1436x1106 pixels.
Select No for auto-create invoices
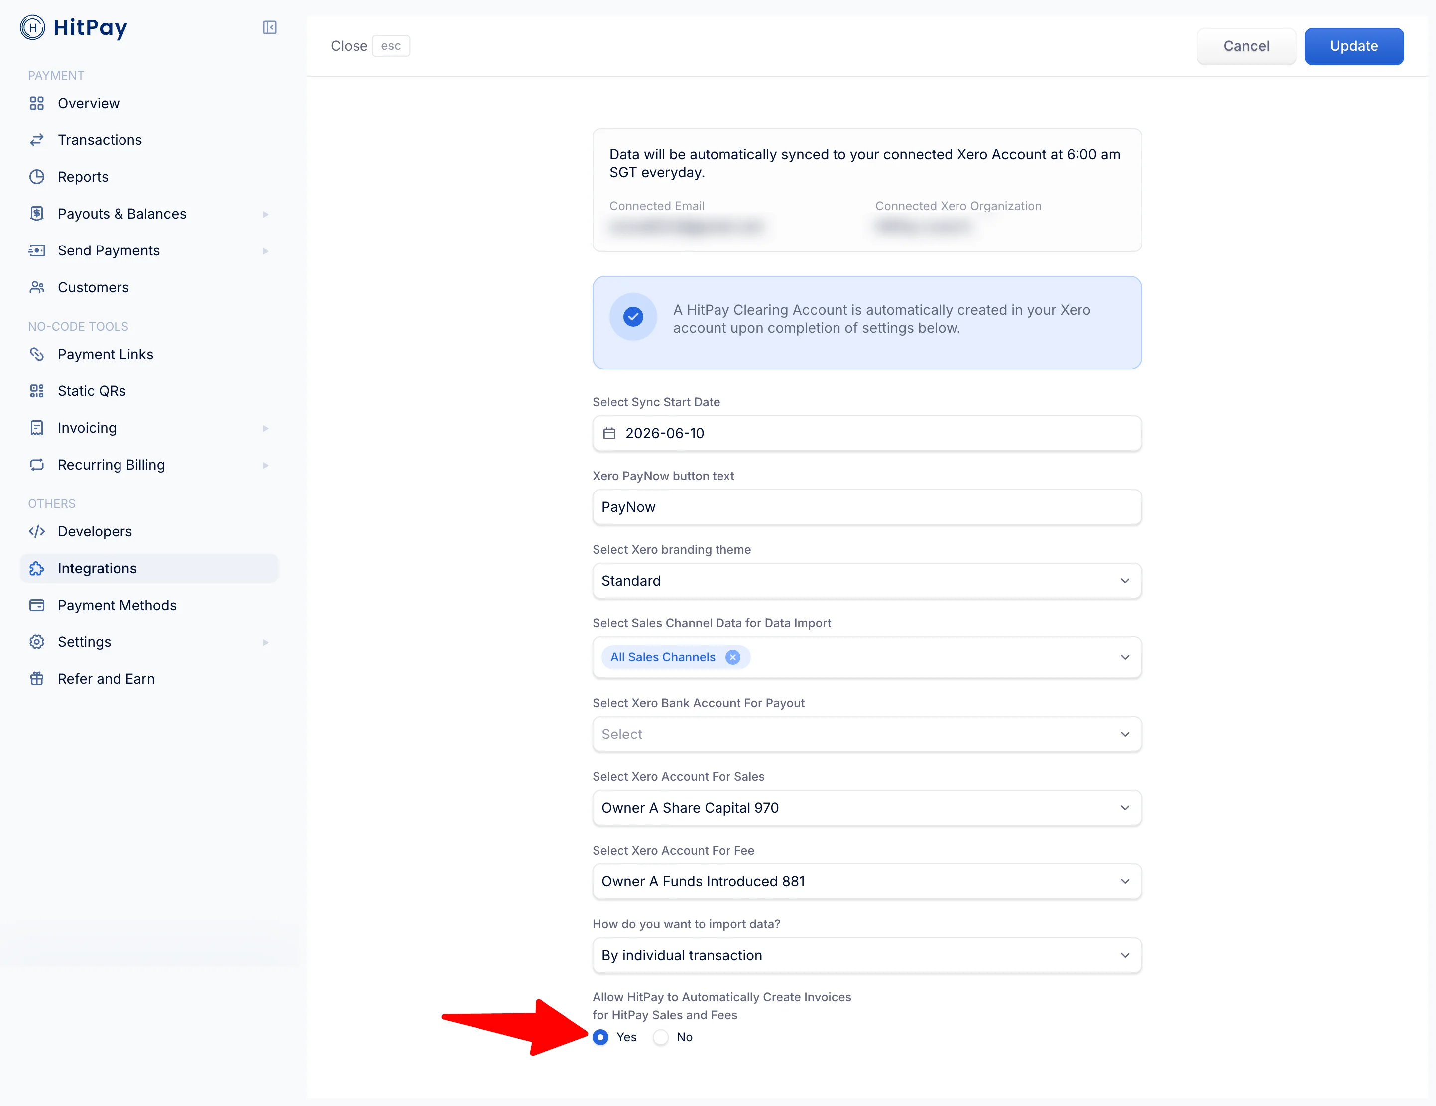tap(661, 1037)
